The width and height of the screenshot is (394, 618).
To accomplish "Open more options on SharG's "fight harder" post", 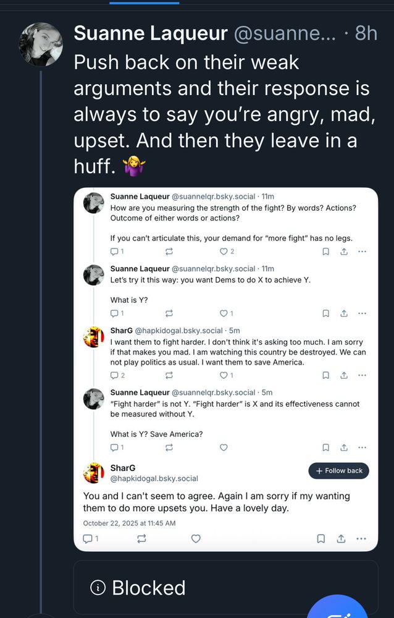I will click(x=362, y=375).
